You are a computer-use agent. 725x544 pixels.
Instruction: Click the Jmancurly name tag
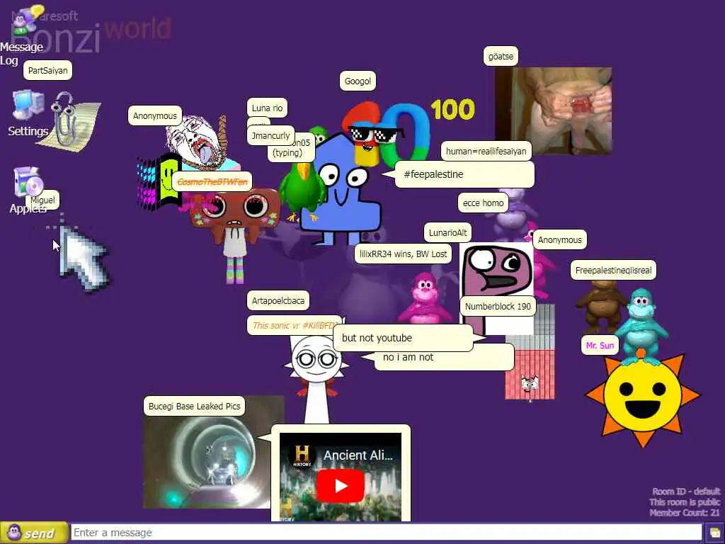coord(270,135)
